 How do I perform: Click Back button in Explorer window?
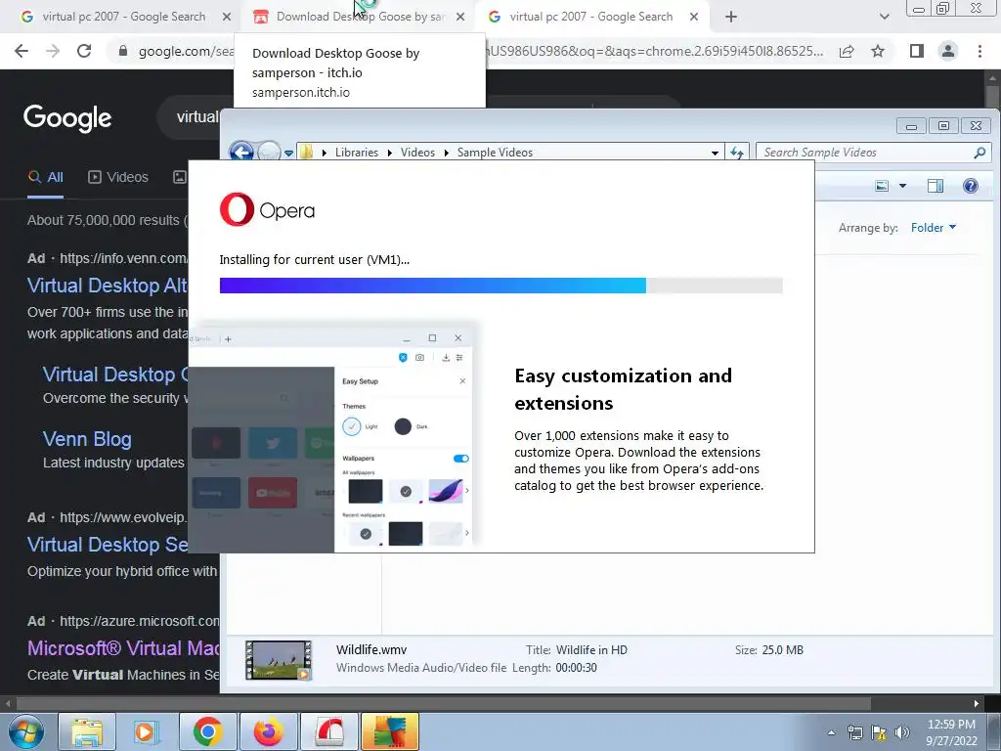point(241,152)
